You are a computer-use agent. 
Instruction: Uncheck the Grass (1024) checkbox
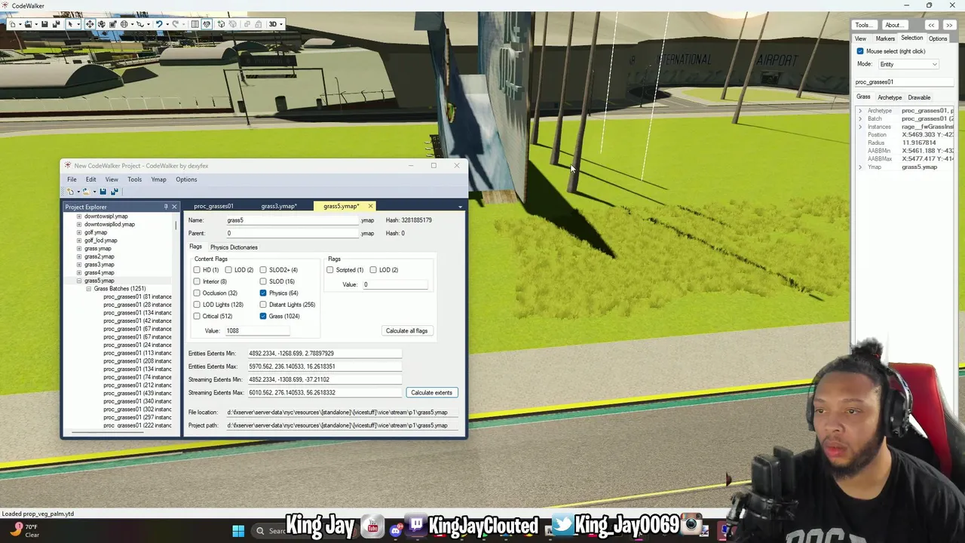pos(263,316)
